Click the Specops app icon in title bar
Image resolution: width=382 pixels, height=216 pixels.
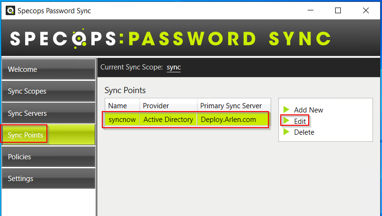coord(10,11)
